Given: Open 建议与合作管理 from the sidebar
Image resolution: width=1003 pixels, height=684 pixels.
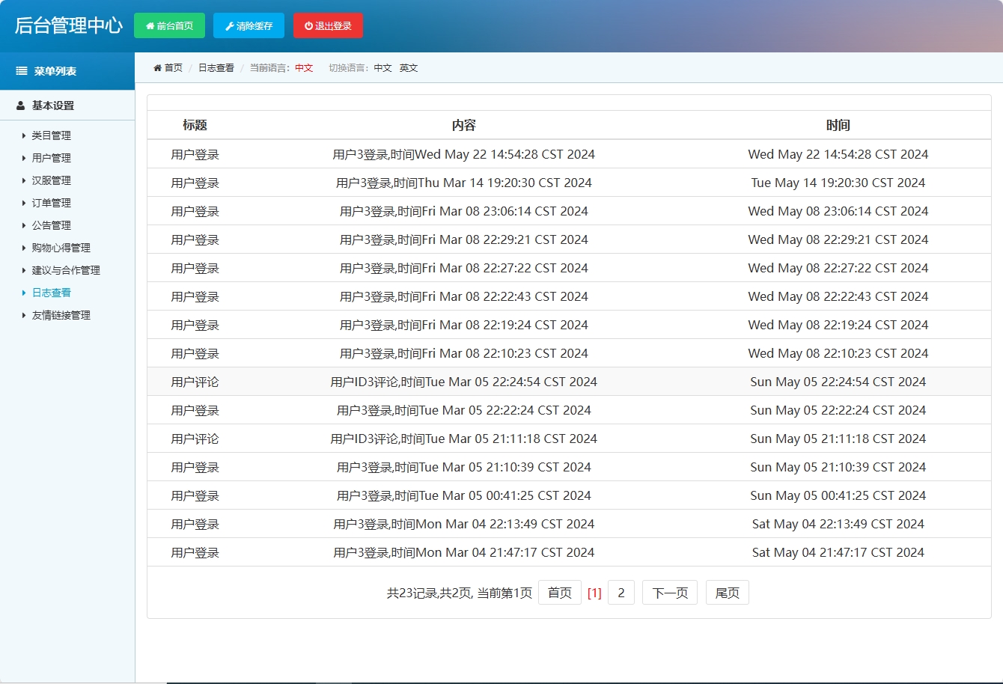Looking at the screenshot, I should click(x=66, y=270).
